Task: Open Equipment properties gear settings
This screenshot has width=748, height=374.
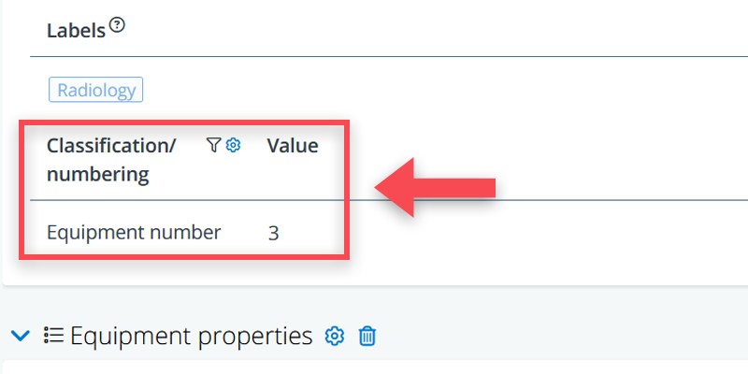Action: point(335,336)
